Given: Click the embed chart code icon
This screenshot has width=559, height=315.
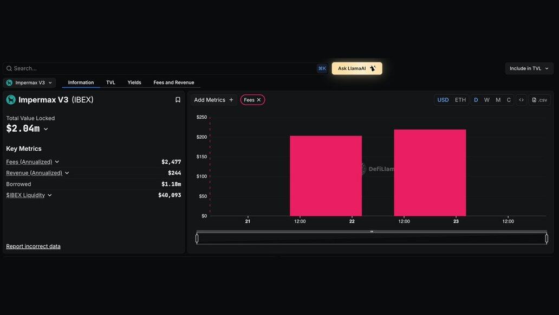Looking at the screenshot, I should tap(521, 100).
